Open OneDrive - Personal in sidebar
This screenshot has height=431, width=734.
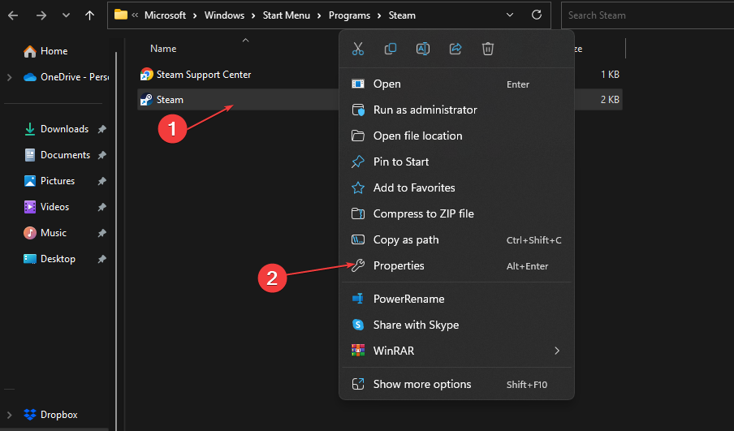point(66,77)
